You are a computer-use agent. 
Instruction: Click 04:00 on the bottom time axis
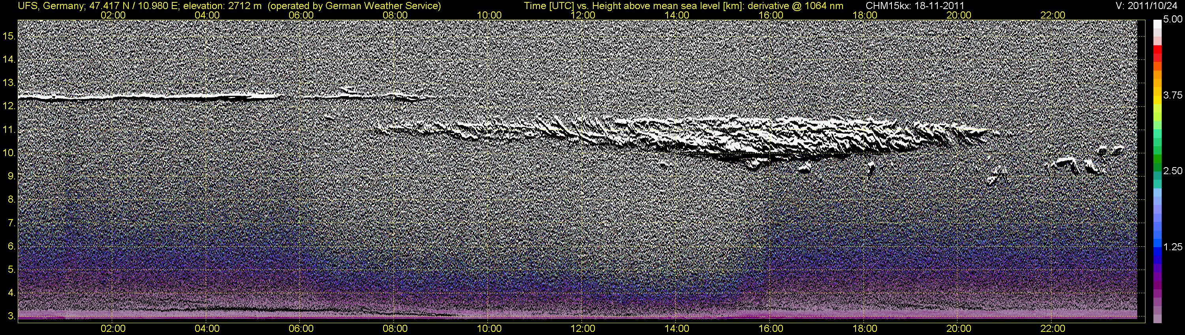click(x=207, y=329)
